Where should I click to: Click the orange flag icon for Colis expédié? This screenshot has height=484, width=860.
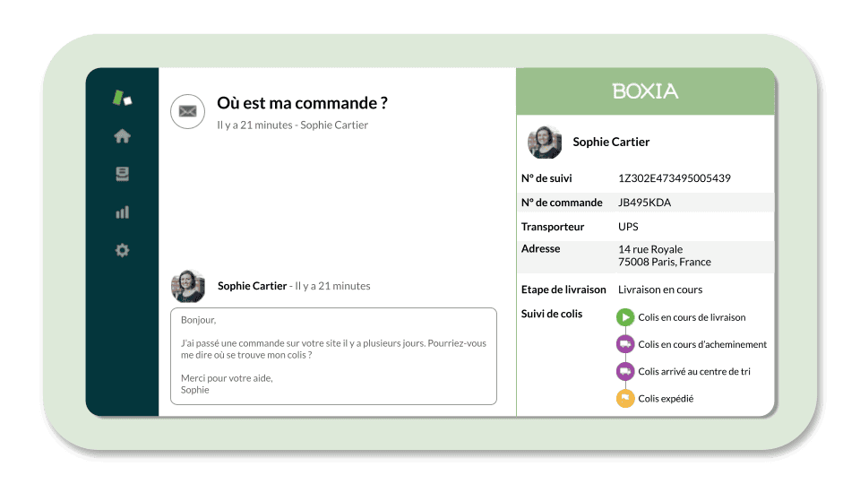[624, 398]
